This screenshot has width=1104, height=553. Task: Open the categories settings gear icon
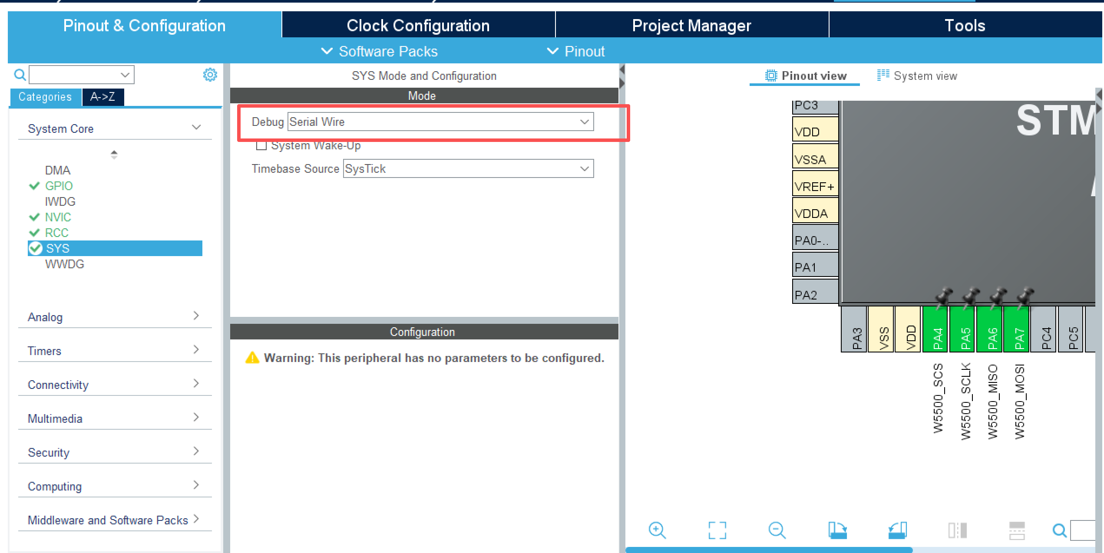tap(210, 75)
